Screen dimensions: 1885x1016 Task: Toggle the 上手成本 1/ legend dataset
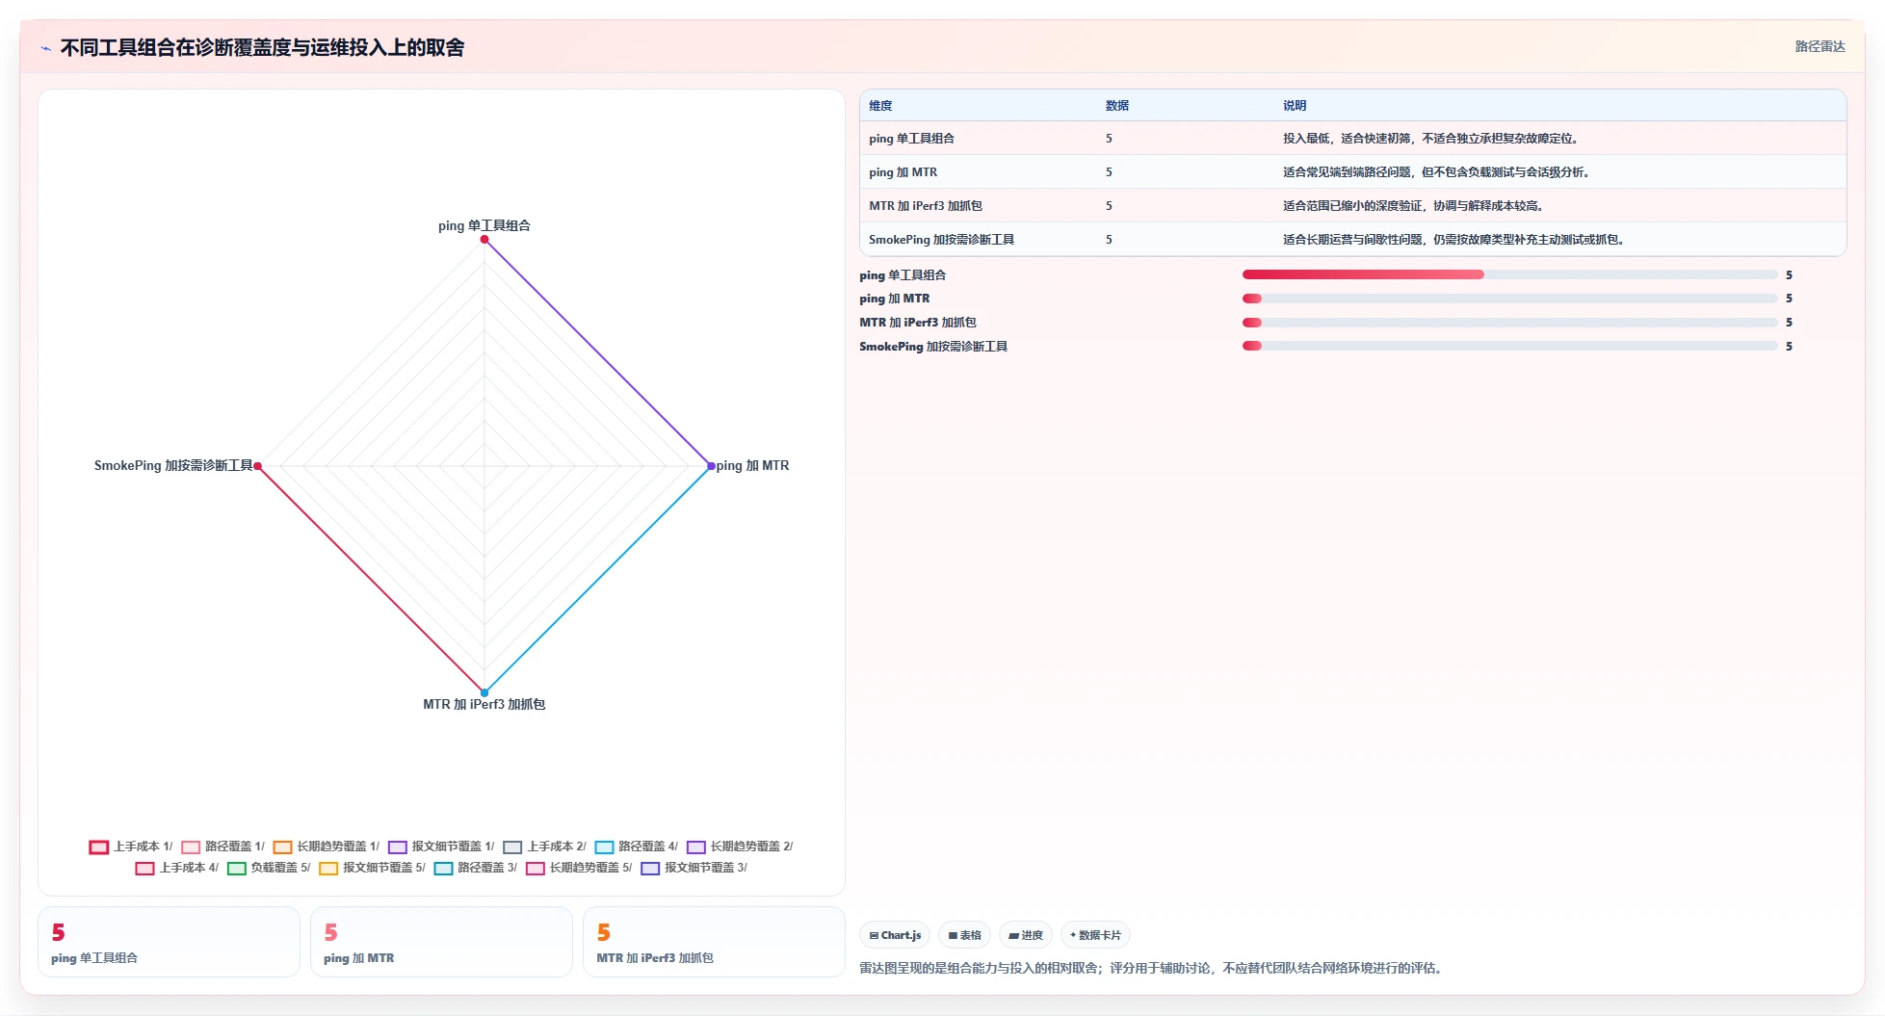[x=131, y=847]
